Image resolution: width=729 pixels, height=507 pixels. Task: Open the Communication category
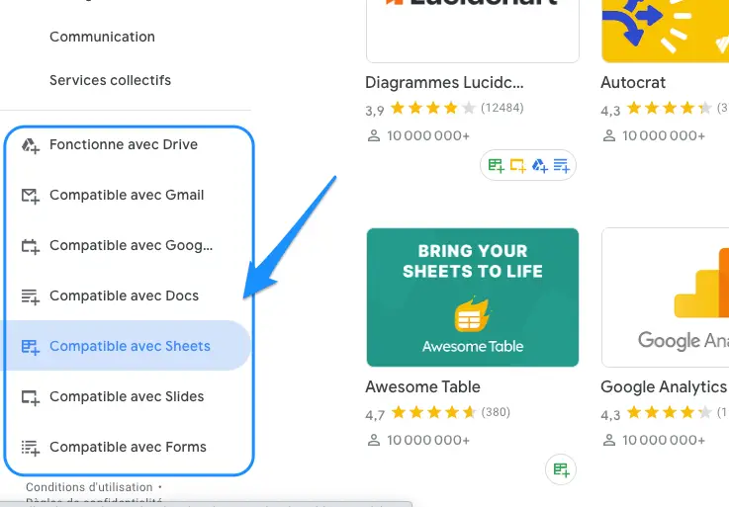click(102, 37)
